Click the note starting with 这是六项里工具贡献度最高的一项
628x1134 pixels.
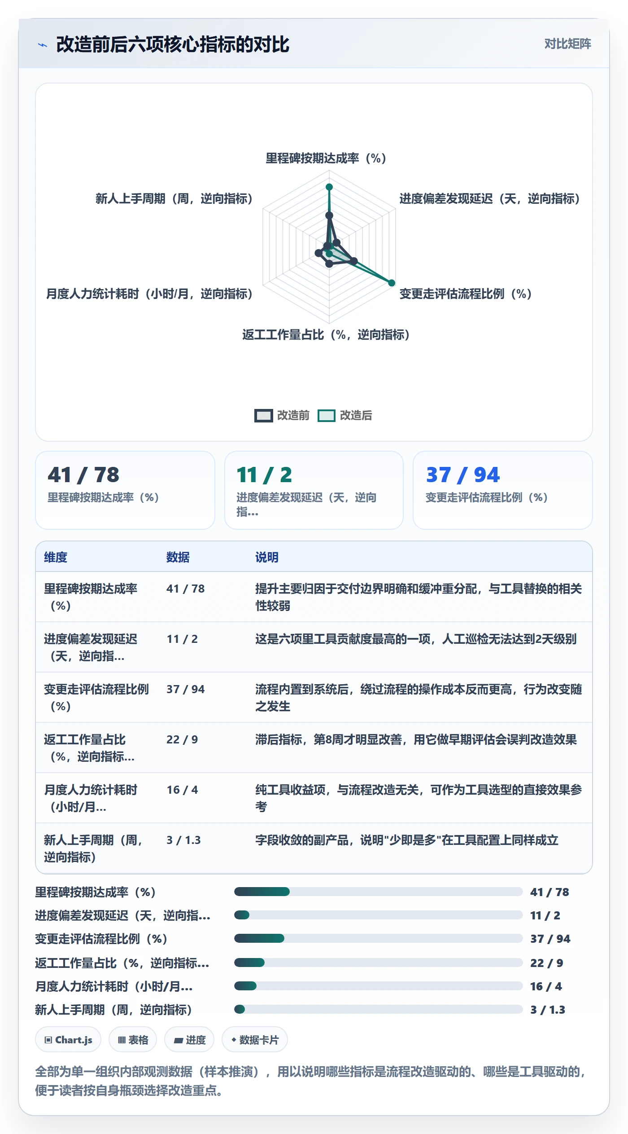416,639
